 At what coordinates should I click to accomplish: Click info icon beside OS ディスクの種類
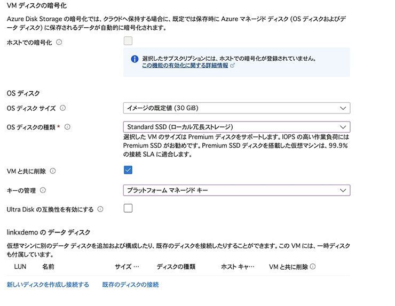tap(67, 127)
